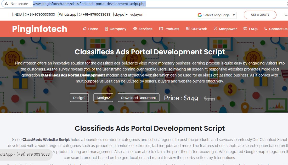The image size is (288, 165).
Task: Click the struck-through $399 price
Action: (x=209, y=99)
